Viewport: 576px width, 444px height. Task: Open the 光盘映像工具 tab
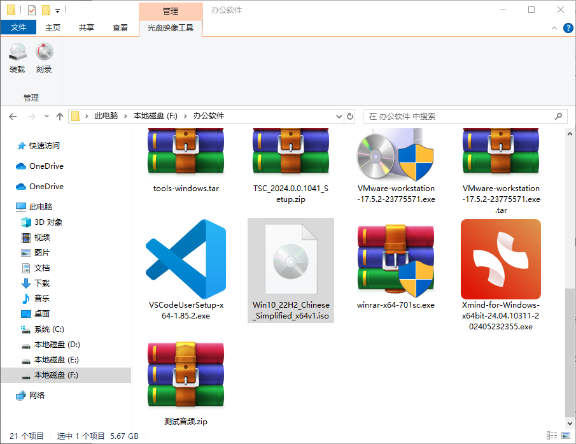(169, 27)
